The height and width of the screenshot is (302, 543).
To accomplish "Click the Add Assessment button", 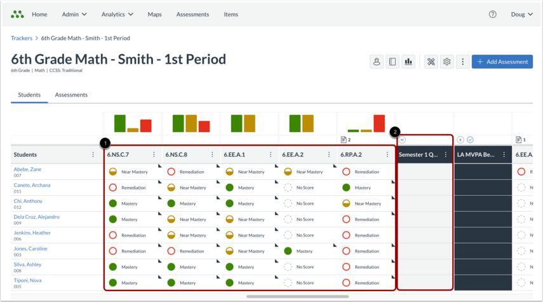I will (502, 62).
